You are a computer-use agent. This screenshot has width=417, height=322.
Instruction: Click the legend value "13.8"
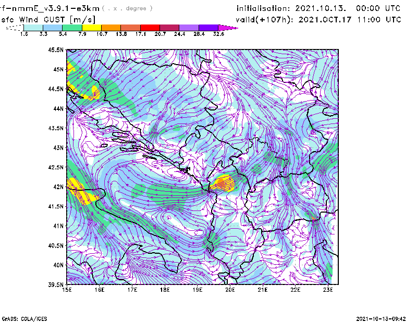121,34
